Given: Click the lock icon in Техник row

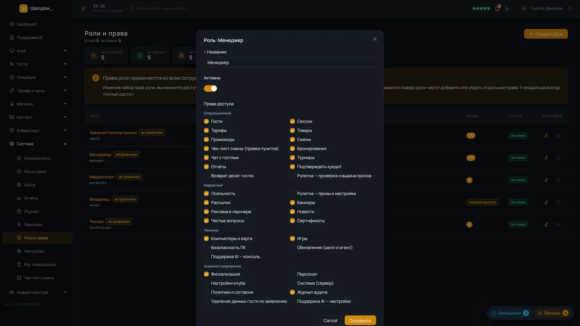Looking at the screenshot, I should [558, 225].
